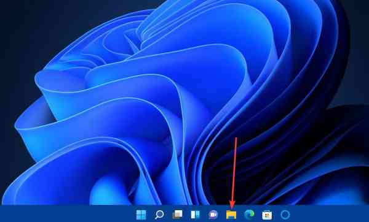Screen dimensions: 369x222
Task: Open Task View on taskbar
Action: coord(178,215)
